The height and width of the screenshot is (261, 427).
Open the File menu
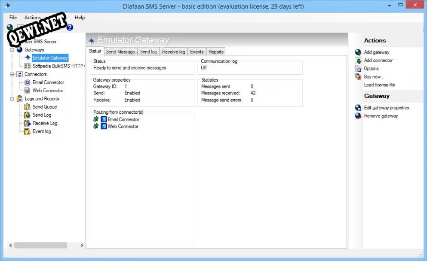(13, 18)
